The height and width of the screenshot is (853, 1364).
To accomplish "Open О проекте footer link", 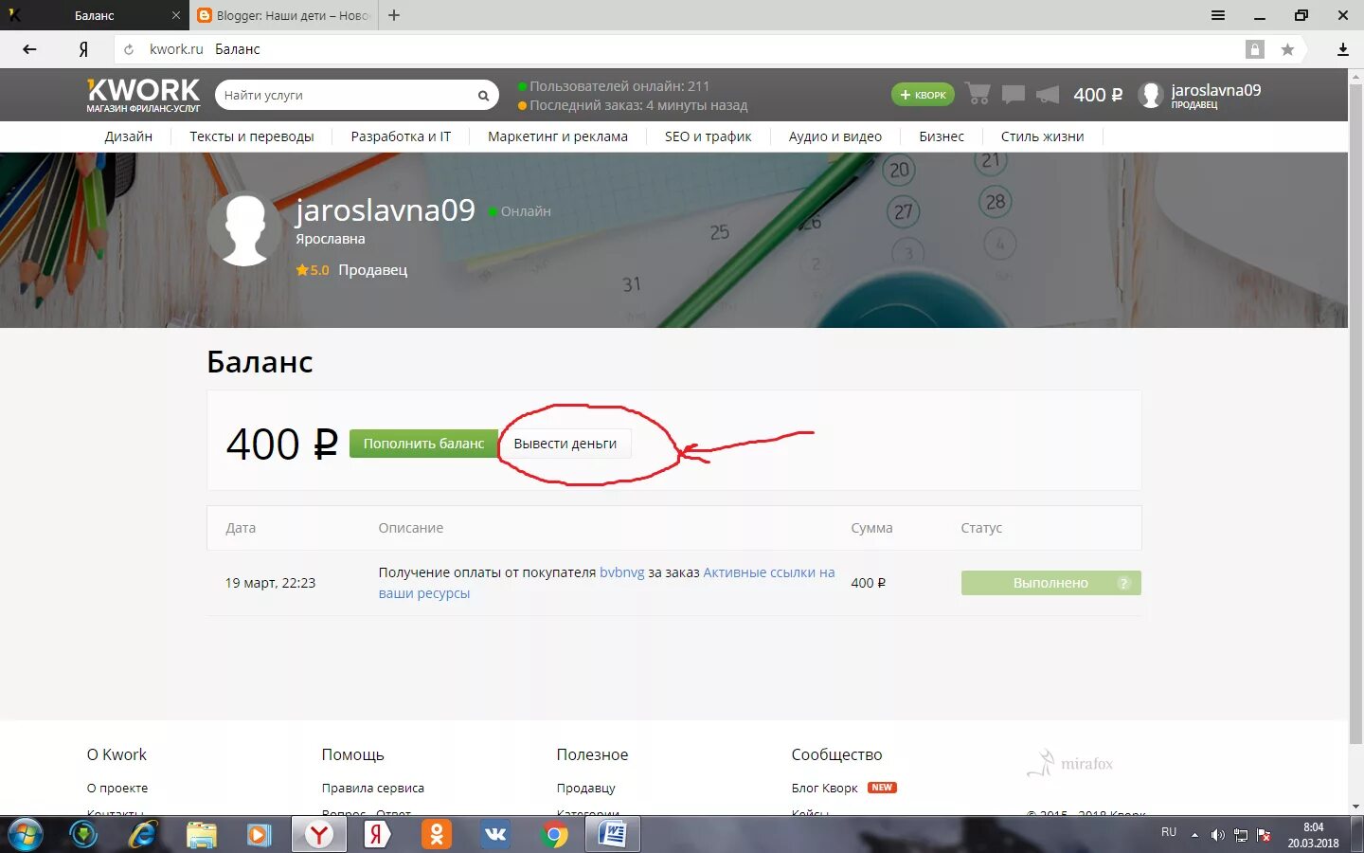I will (x=117, y=788).
